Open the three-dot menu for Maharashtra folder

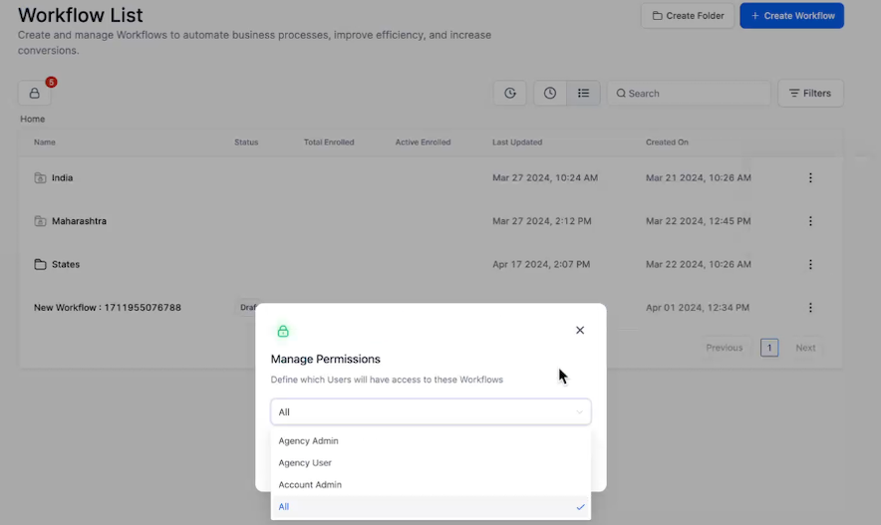pyautogui.click(x=810, y=221)
